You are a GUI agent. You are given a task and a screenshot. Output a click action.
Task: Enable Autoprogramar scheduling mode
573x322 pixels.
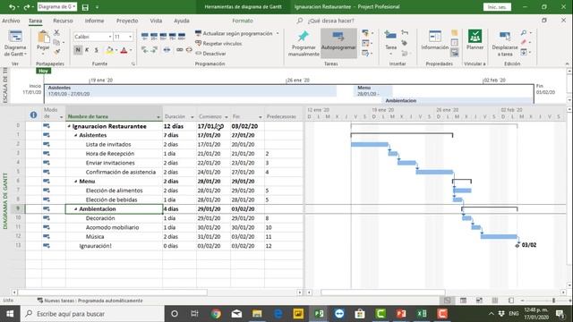click(338, 43)
